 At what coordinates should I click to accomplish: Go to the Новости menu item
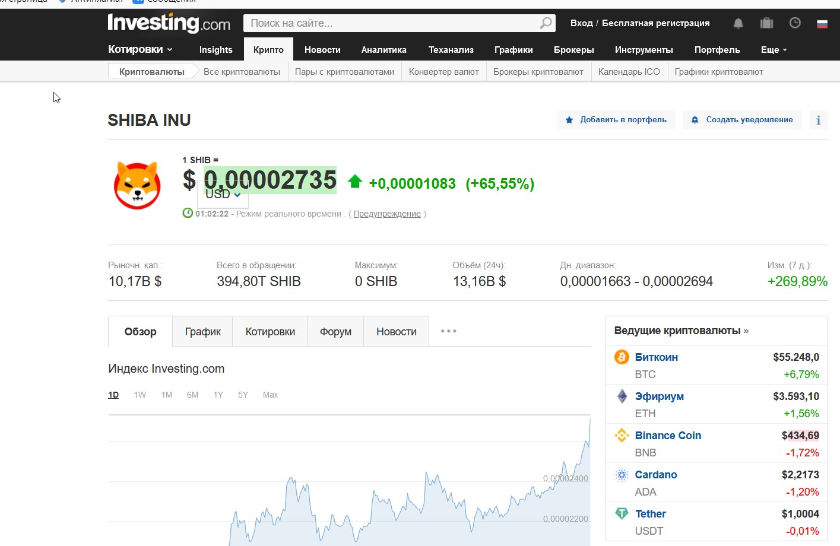coord(322,50)
